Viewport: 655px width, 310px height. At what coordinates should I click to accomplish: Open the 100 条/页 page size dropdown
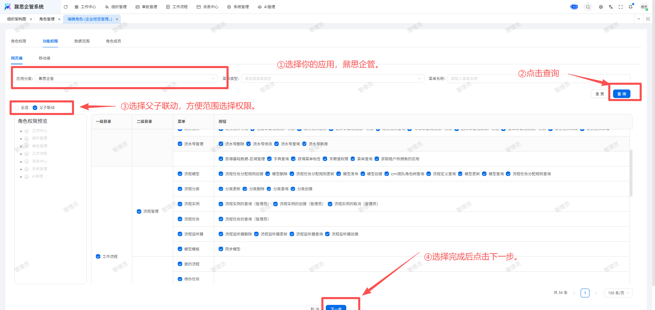point(618,293)
